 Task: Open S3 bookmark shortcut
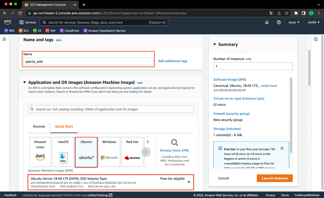(37, 30)
